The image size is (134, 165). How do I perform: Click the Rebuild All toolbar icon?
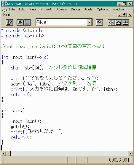tap(126, 23)
